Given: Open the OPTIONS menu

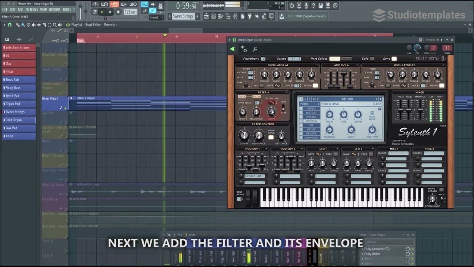Looking at the screenshot, I should pyautogui.click(x=54, y=10).
